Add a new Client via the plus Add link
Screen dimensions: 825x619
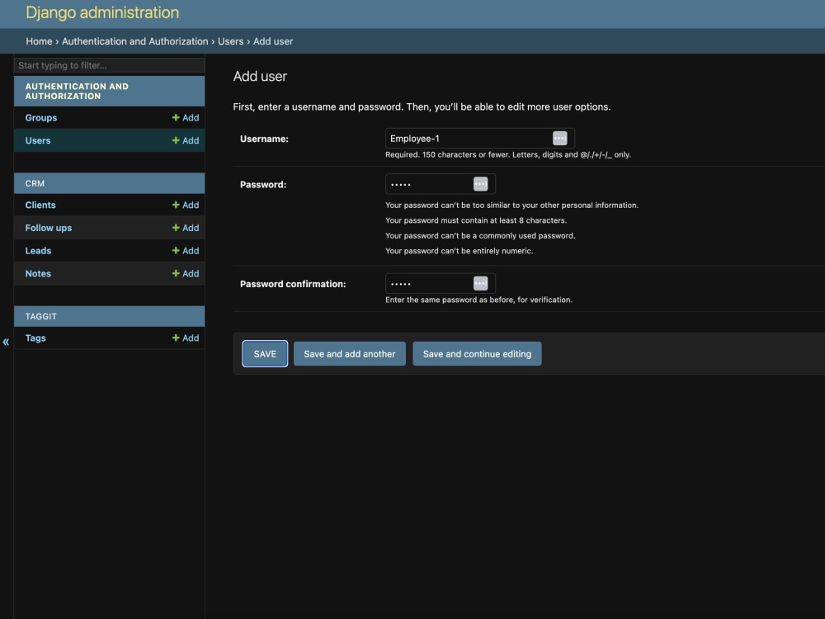click(x=185, y=205)
